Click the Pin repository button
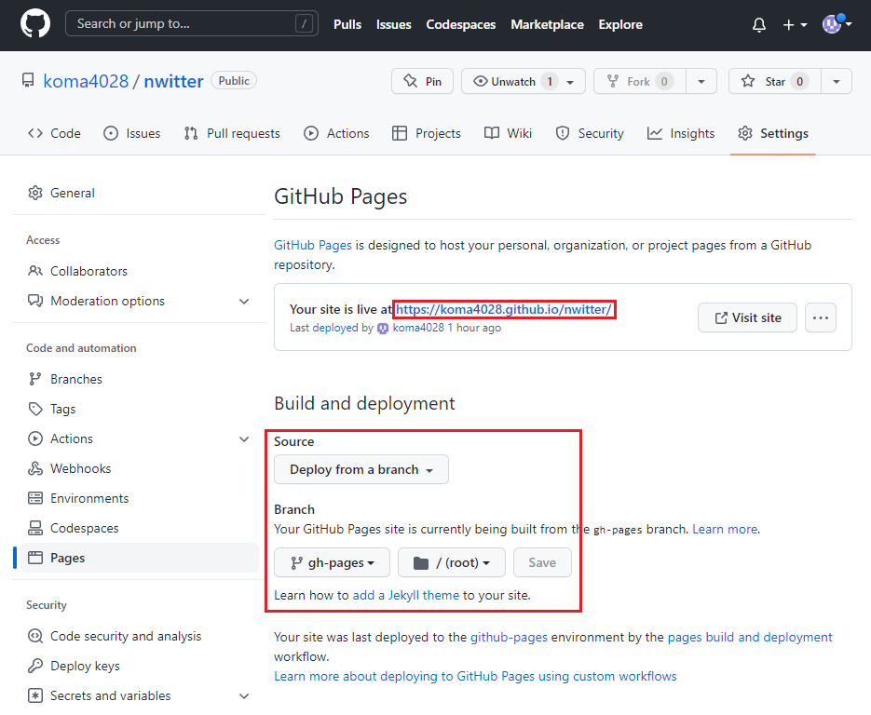 tap(422, 81)
